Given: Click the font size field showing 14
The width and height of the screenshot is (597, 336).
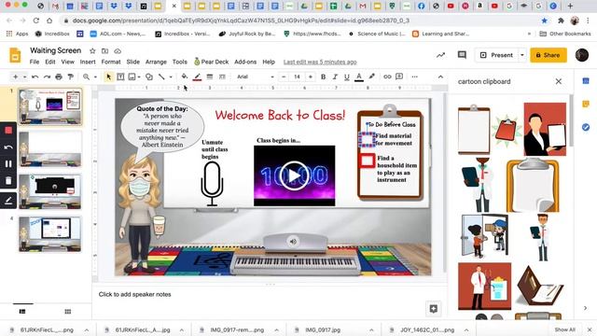Looking at the screenshot, I should pyautogui.click(x=297, y=77).
